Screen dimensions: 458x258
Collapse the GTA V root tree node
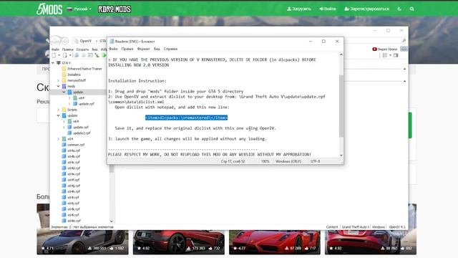53,63
